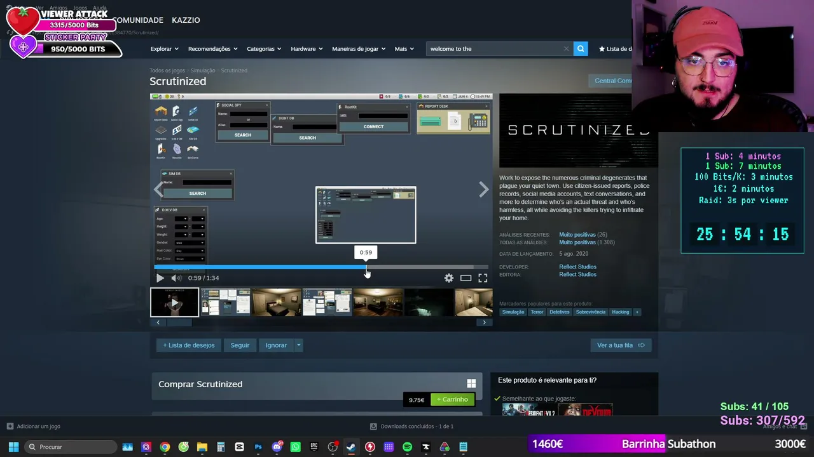Screen dimensions: 814x457
Task: Open Epic Games Launcher from the taskbar
Action: tap(314, 447)
